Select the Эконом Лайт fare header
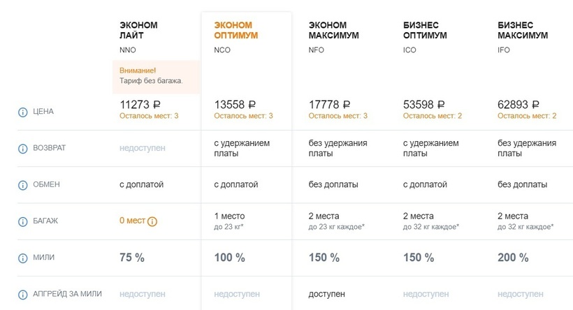The width and height of the screenshot is (573, 310). pyautogui.click(x=138, y=30)
